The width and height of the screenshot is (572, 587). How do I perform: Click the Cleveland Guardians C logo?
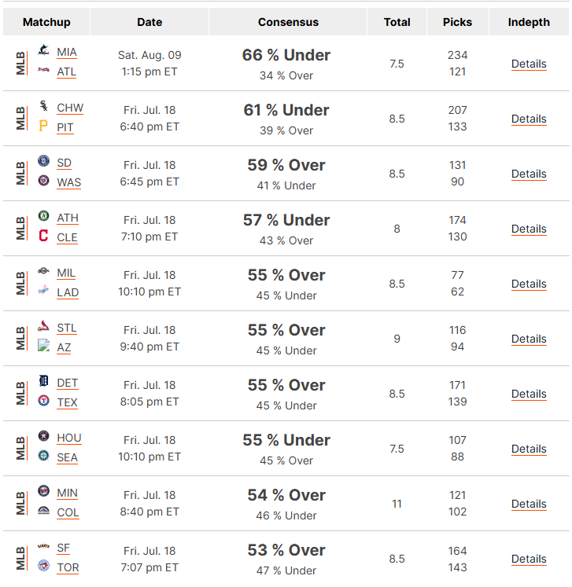tap(43, 236)
